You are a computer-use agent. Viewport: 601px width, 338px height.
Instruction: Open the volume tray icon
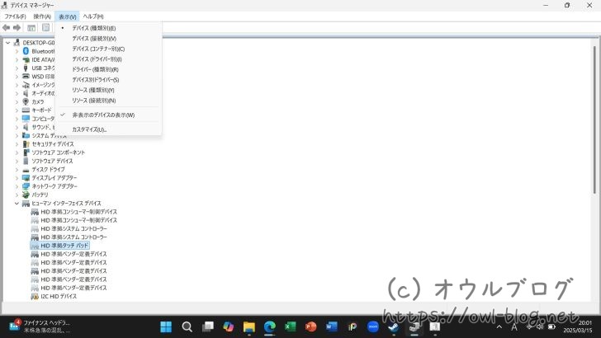click(540, 326)
